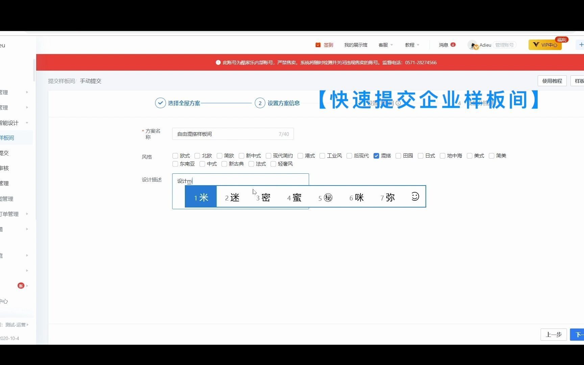Check the 轻奢风 style checkbox
The width and height of the screenshot is (584, 365).
273,164
